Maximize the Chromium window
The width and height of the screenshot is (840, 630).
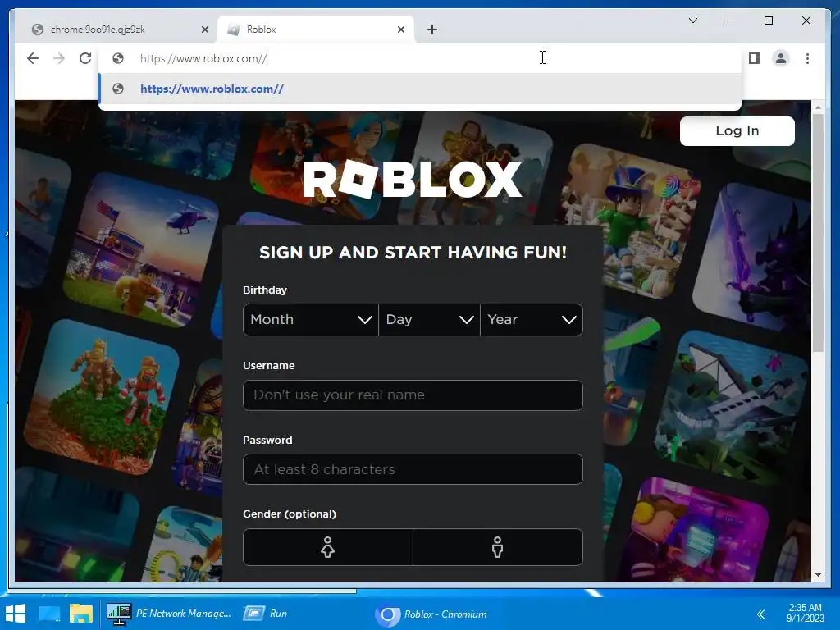tap(768, 21)
